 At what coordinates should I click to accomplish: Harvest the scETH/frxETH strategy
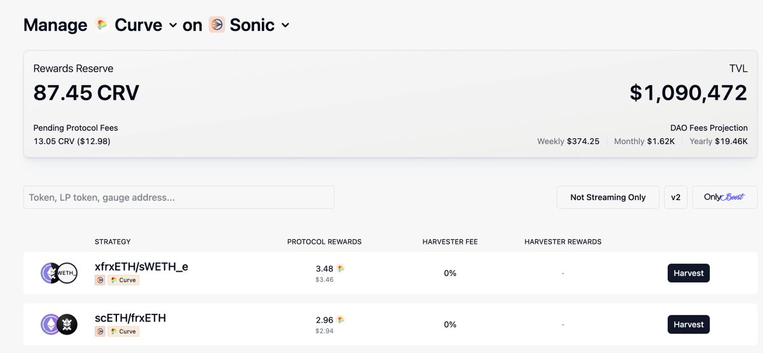tap(689, 324)
